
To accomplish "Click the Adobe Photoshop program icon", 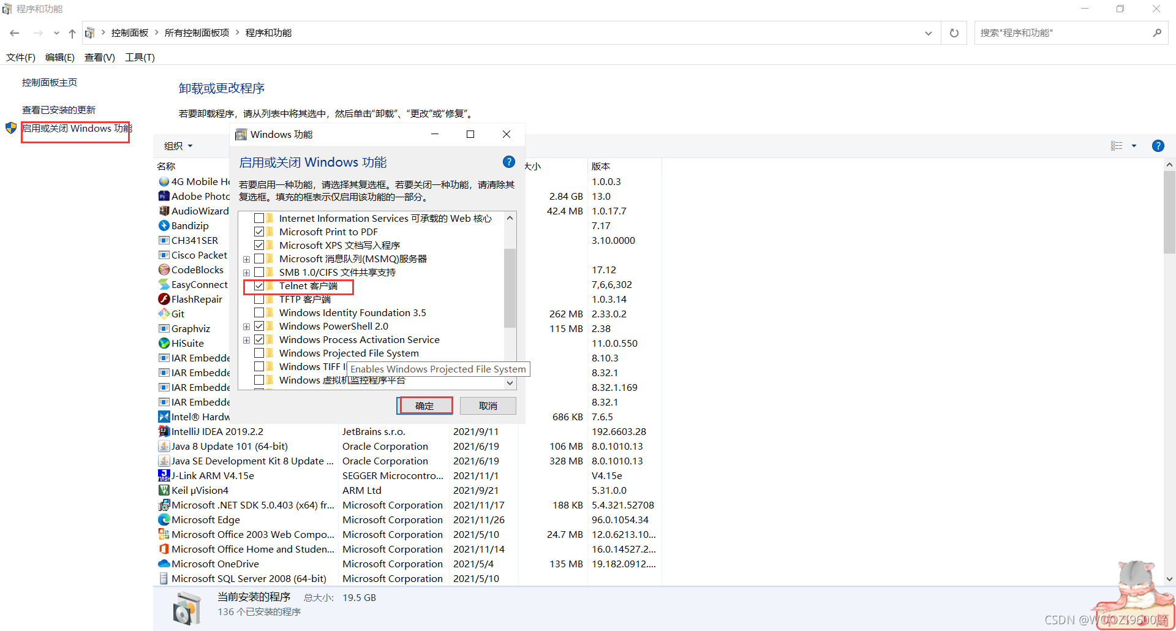I will 164,197.
